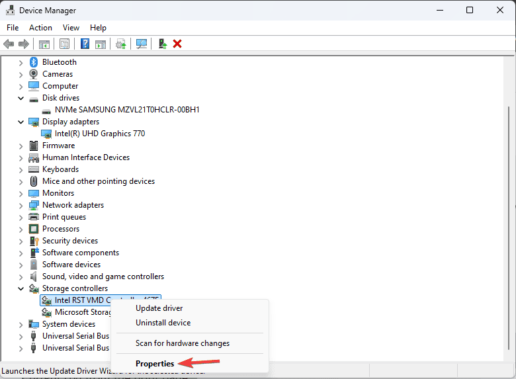Open the File menu
516x379 pixels.
pyautogui.click(x=13, y=28)
